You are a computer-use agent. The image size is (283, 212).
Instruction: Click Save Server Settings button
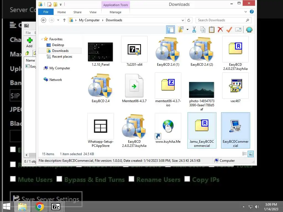(x=46, y=199)
